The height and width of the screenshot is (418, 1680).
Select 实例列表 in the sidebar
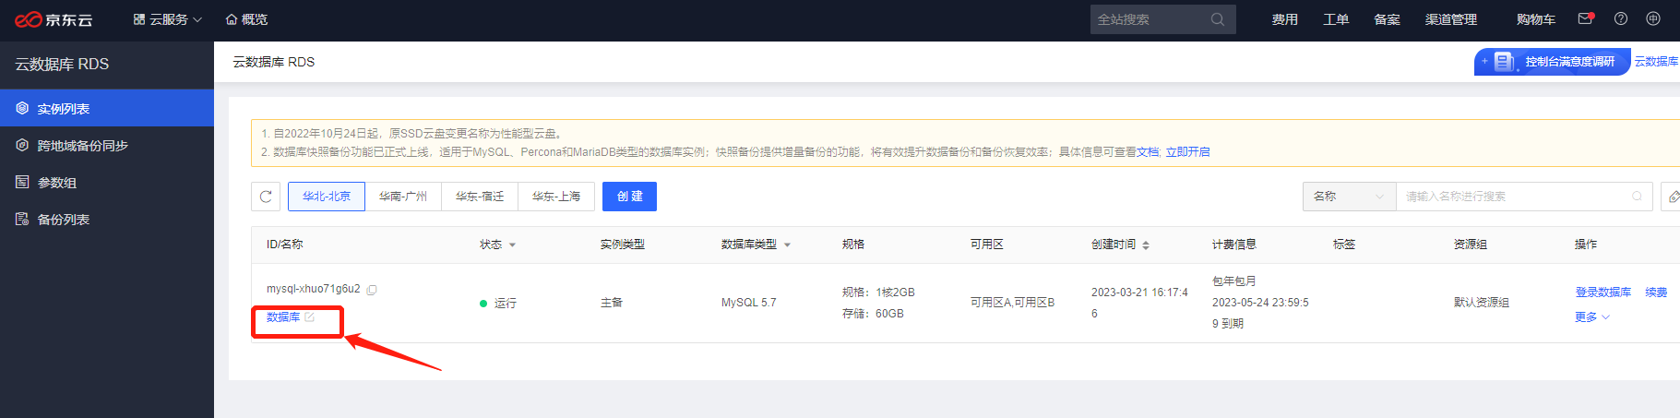107,108
